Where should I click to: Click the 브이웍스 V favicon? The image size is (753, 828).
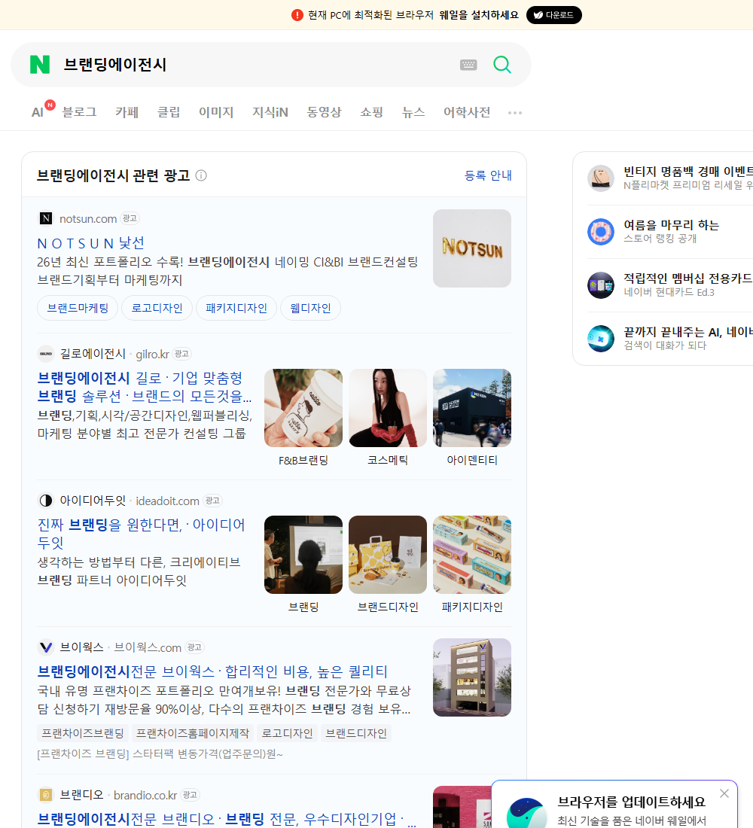pyautogui.click(x=46, y=647)
